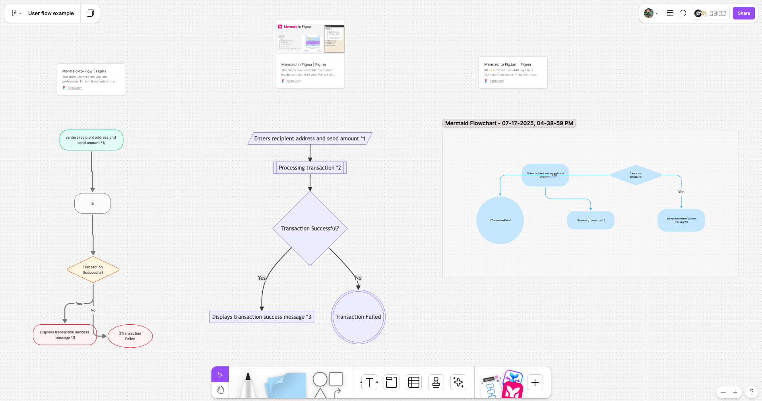Select the Mermaid Flowchart section title
Screen dimensions: 762x401
tap(509, 123)
